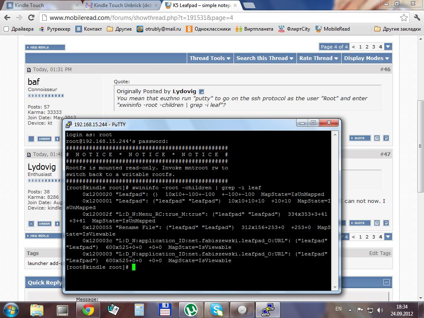Open Lydovig user profile
The image size is (424, 318).
(42, 167)
